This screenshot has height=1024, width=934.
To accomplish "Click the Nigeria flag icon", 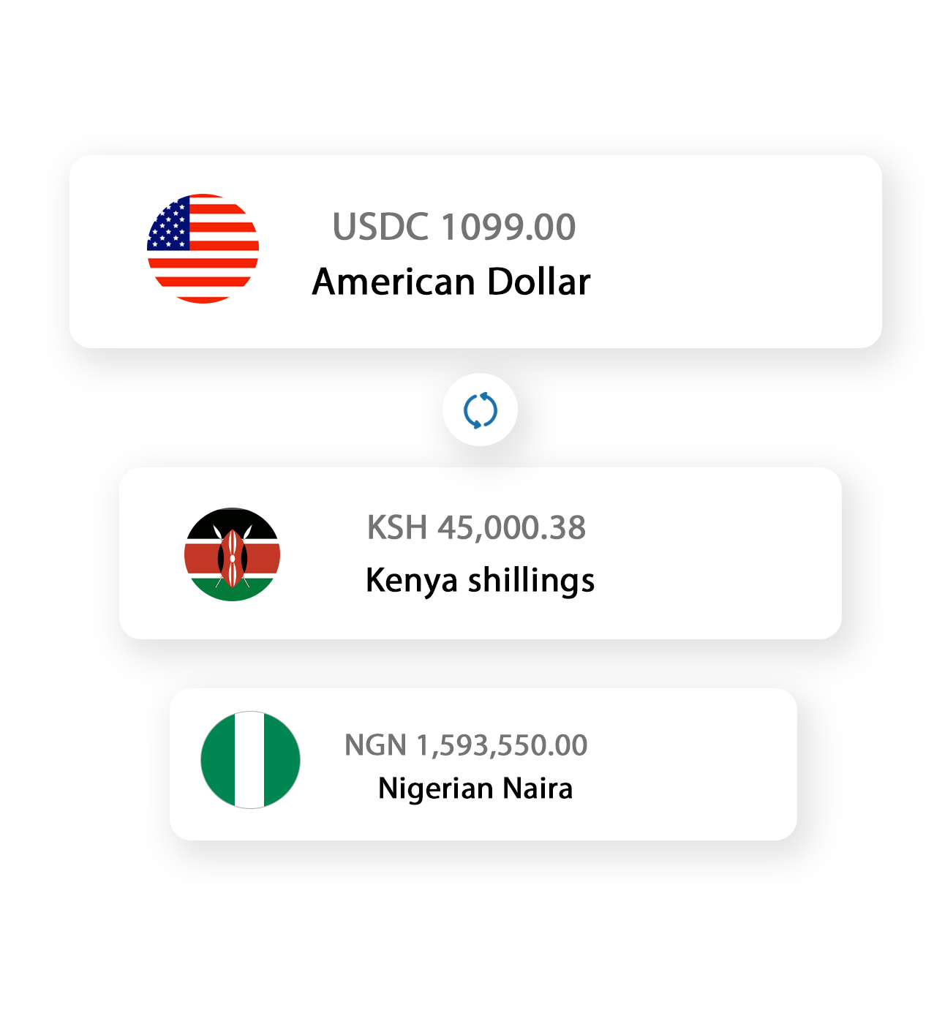I will point(250,760).
